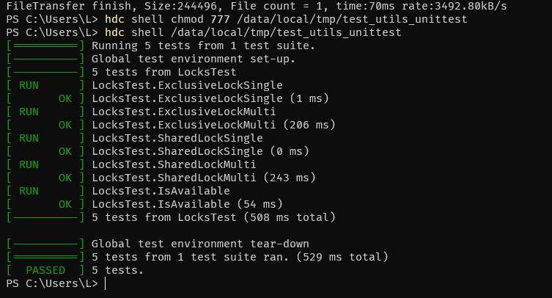Click the RUN tag for ExclusiveLockSingle
The height and width of the screenshot is (298, 552).
(x=29, y=85)
